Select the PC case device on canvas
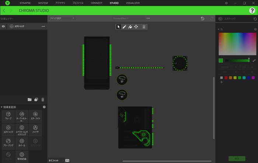Image resolution: width=258 pixels, height=163 pixels. [97, 63]
